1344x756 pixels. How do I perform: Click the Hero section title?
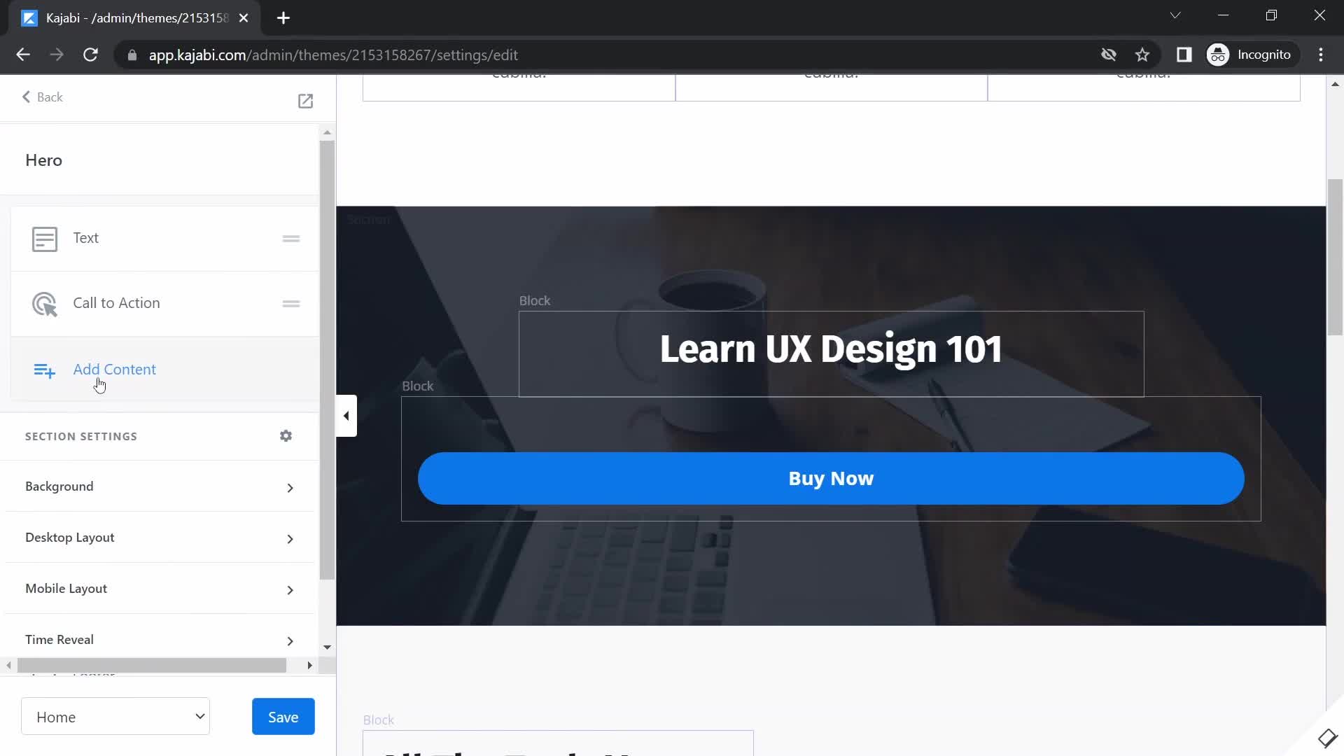pyautogui.click(x=43, y=160)
